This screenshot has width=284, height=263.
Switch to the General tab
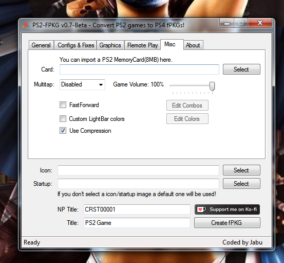click(41, 45)
